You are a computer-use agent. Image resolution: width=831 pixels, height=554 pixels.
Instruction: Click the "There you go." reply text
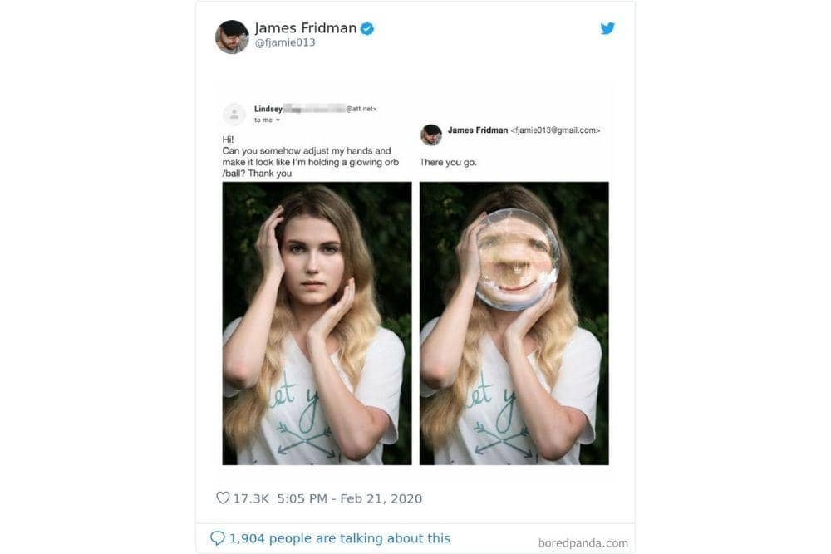point(448,162)
